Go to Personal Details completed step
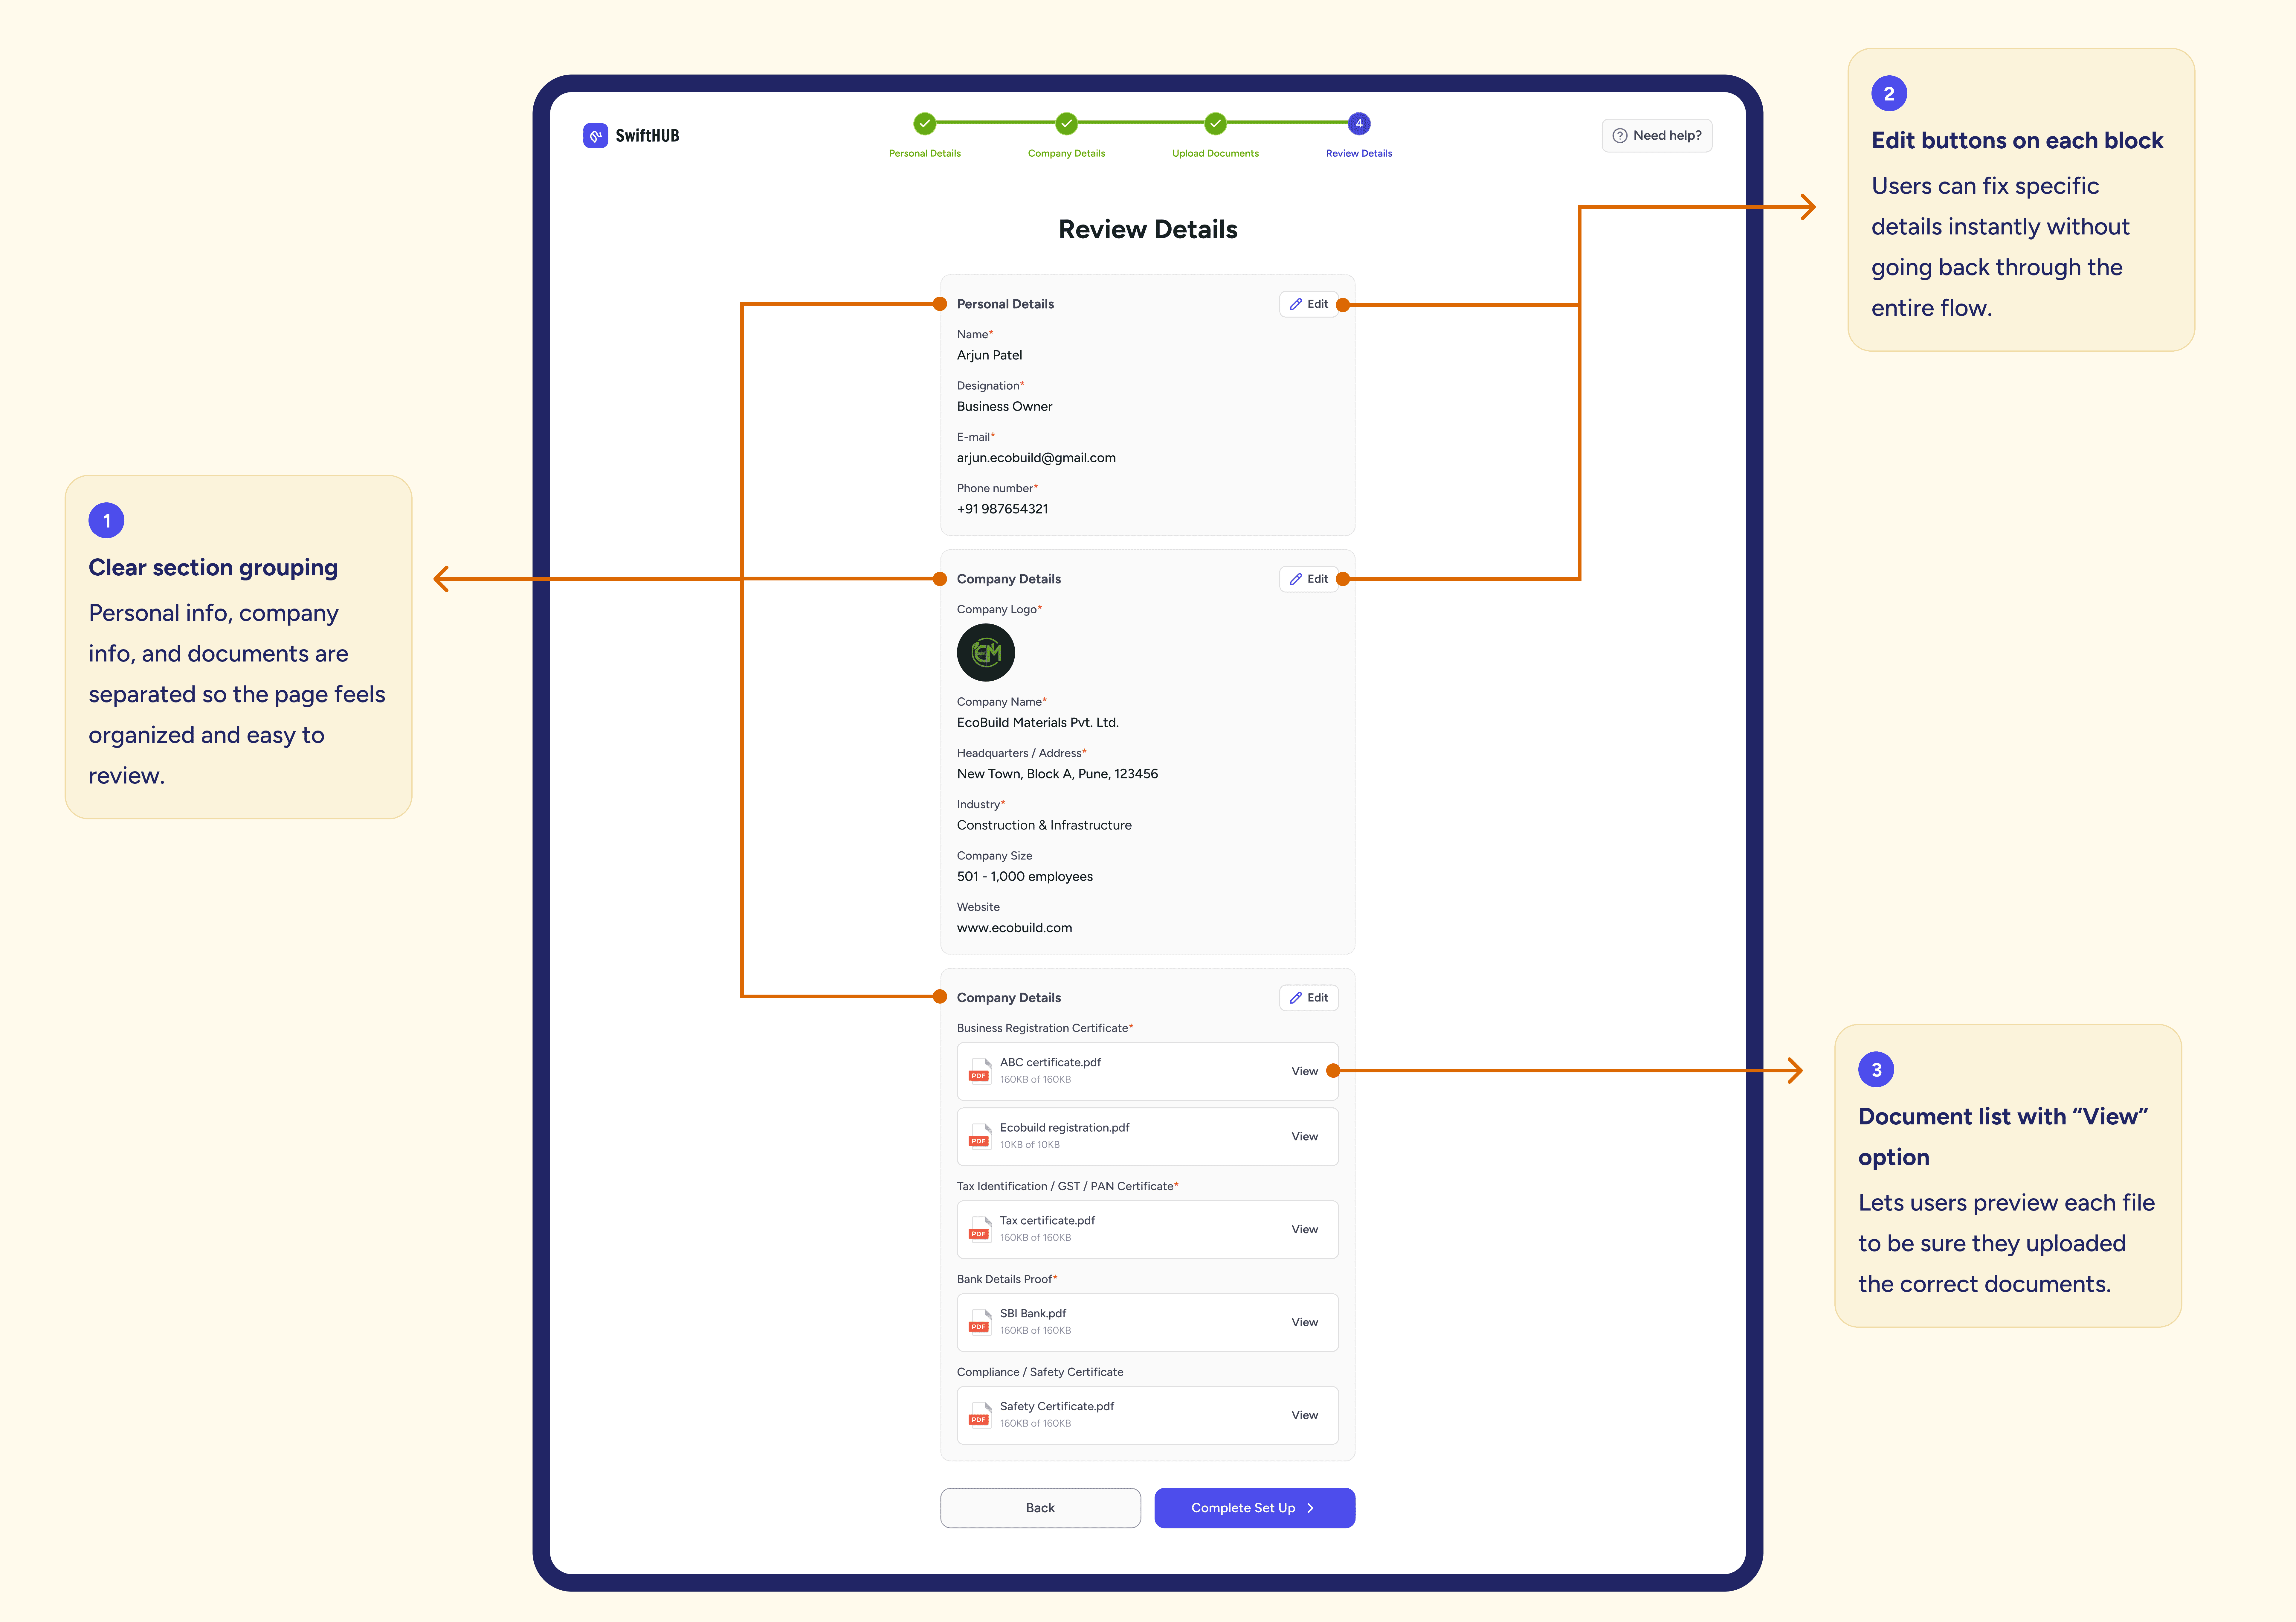This screenshot has width=2296, height=1622. point(924,123)
